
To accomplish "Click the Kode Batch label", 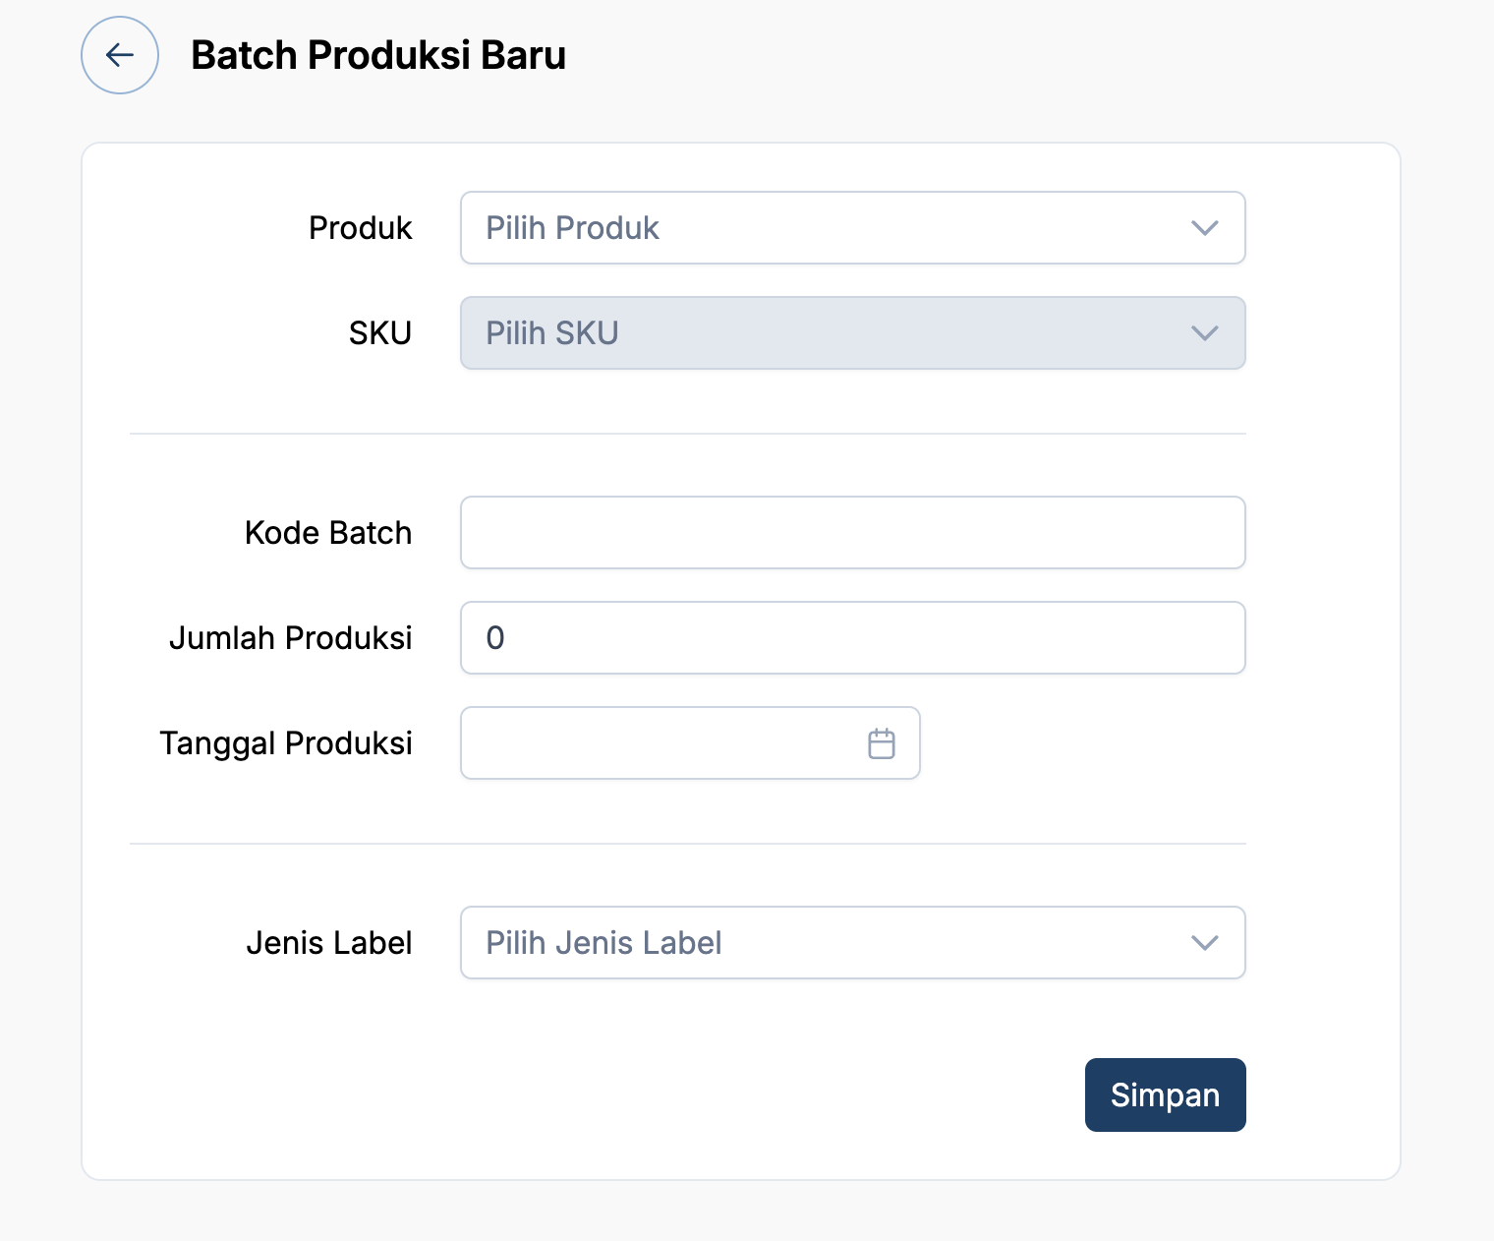I will pyautogui.click(x=328, y=533).
